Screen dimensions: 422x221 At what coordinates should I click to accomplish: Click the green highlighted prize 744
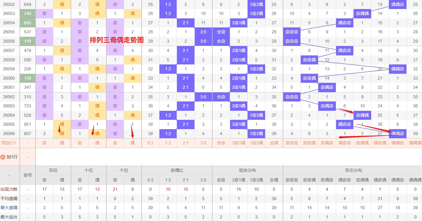pyautogui.click(x=27, y=13)
